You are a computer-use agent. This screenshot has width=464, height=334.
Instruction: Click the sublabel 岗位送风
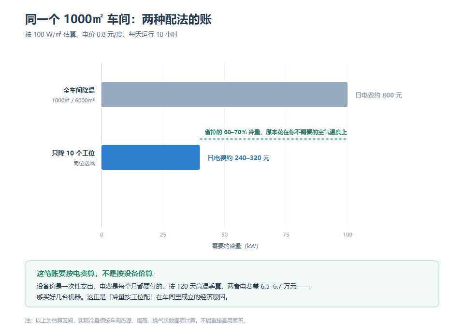pos(84,163)
